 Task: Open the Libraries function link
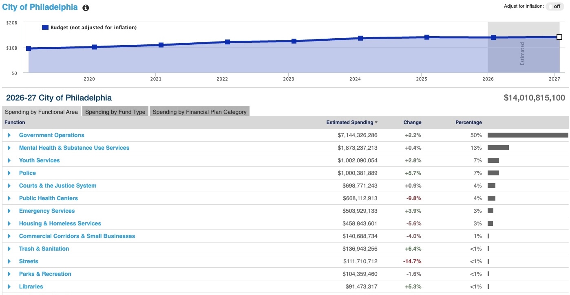pos(31,286)
